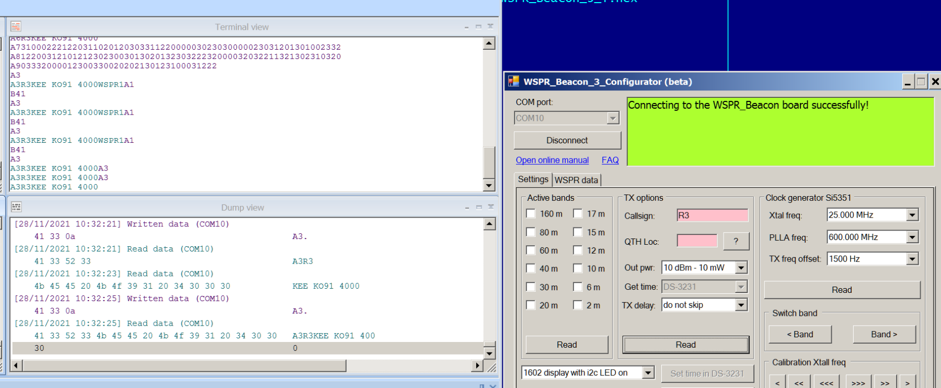Maximize the Terminal view panel
The image size is (941, 388).
[478, 26]
